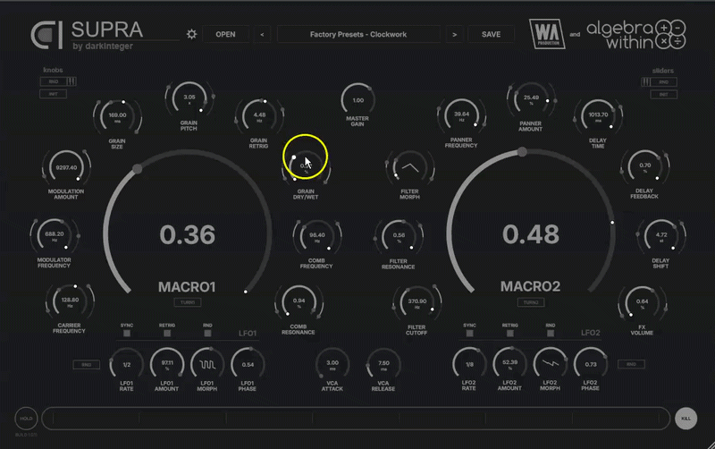Viewport: 715px width, 449px height.
Task: Click the VCA Attack knob
Action: tap(332, 364)
